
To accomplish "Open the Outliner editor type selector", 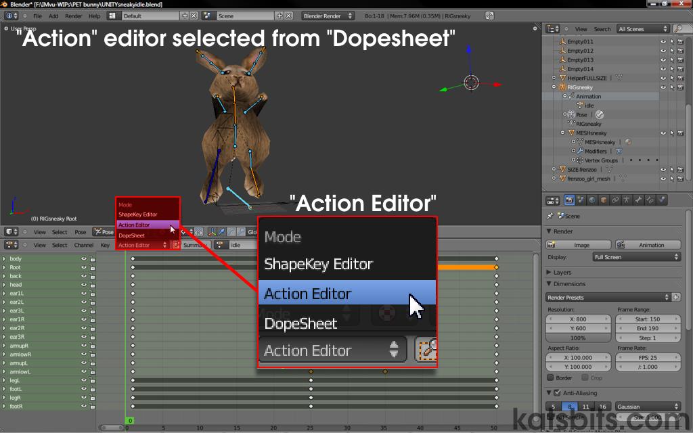I will [x=553, y=28].
